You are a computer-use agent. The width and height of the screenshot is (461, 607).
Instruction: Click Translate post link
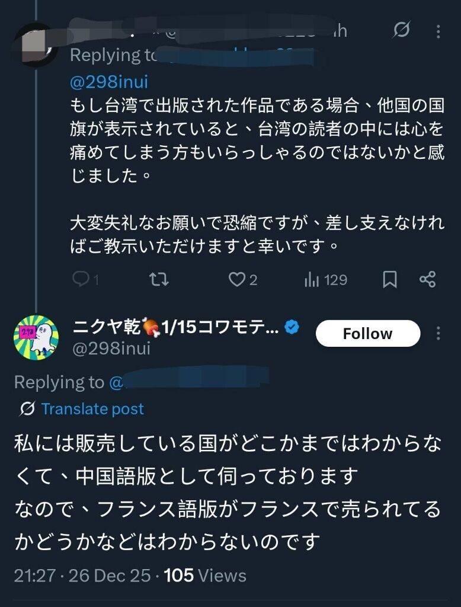92,409
